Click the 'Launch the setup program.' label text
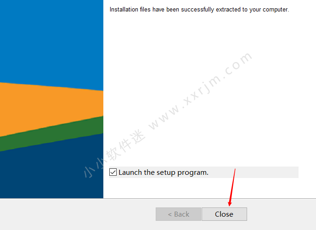 click(164, 172)
